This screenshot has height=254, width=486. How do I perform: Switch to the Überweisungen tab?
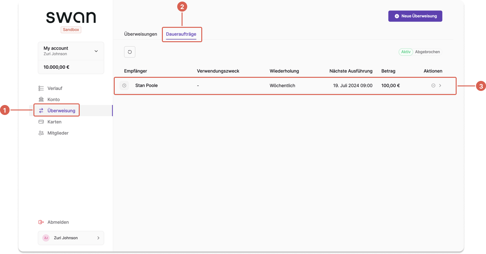(141, 34)
